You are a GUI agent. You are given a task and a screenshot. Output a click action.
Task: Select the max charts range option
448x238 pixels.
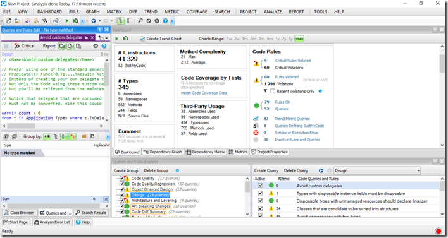[299, 39]
